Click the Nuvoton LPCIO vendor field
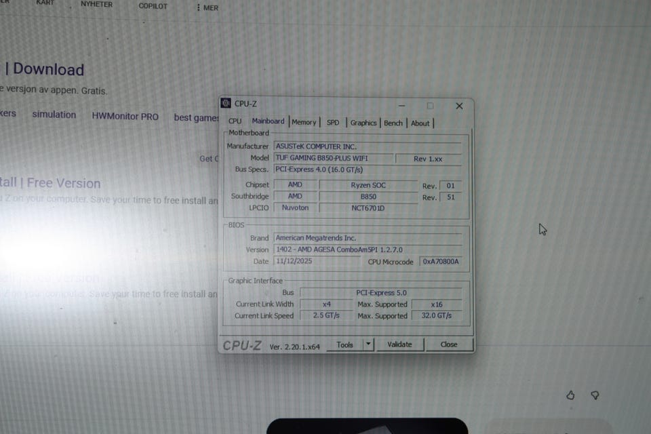651x434 pixels. [295, 208]
